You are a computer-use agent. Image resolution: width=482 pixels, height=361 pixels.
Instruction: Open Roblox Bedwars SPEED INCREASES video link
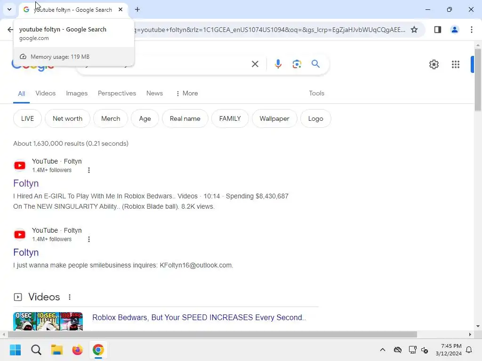(199, 317)
